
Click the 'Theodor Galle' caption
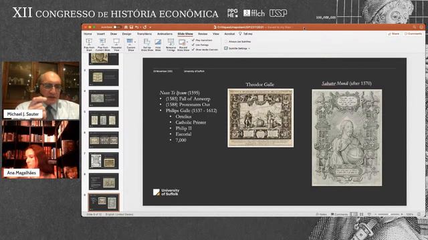click(260, 85)
